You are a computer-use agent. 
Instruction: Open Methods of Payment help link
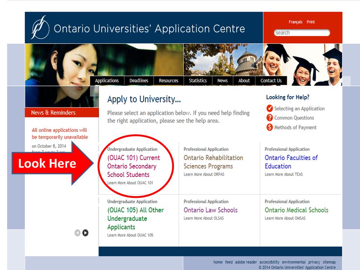click(295, 127)
